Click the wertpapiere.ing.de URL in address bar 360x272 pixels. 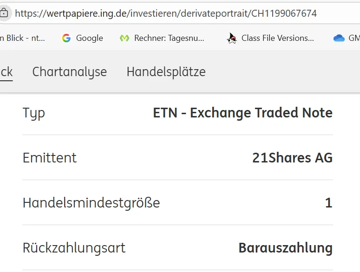166,13
